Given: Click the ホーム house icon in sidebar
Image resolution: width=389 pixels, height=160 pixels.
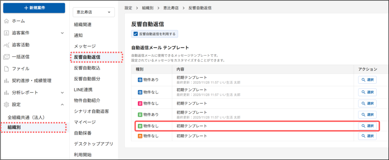Looking at the screenshot, I should coord(6,21).
